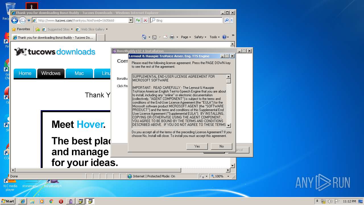This screenshot has height=205, width=364.
Task: Go forward in Internet Explorer
Action: [22, 20]
